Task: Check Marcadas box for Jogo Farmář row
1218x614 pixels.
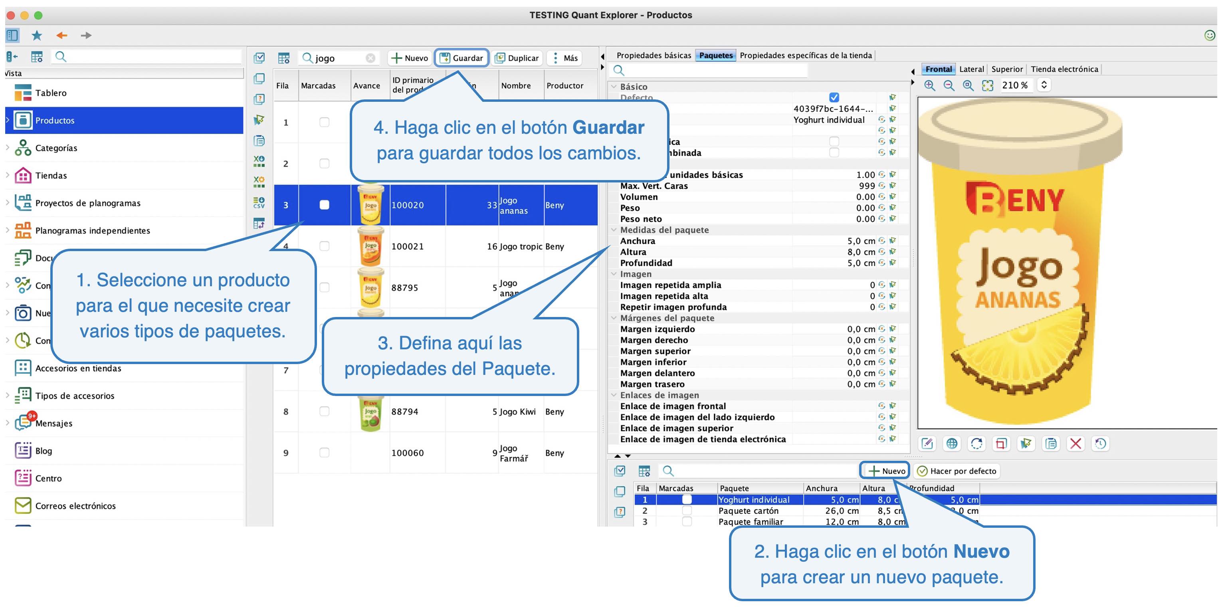Action: (324, 452)
